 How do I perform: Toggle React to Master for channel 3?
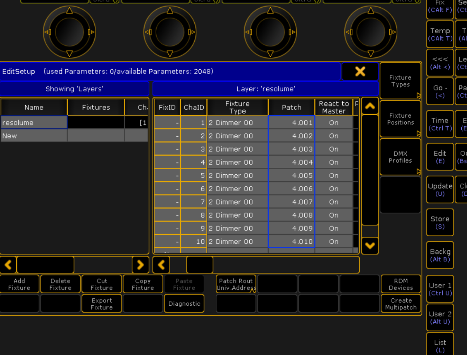[334, 149]
